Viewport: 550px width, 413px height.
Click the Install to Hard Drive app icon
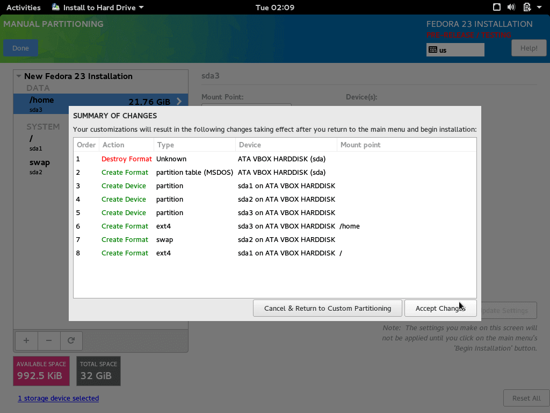pos(55,7)
